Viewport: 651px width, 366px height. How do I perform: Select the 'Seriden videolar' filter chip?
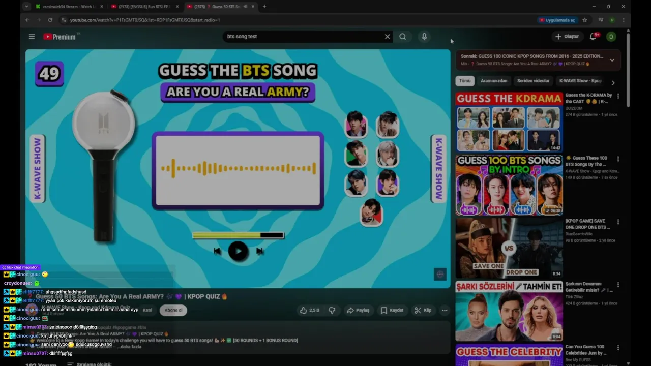point(533,81)
